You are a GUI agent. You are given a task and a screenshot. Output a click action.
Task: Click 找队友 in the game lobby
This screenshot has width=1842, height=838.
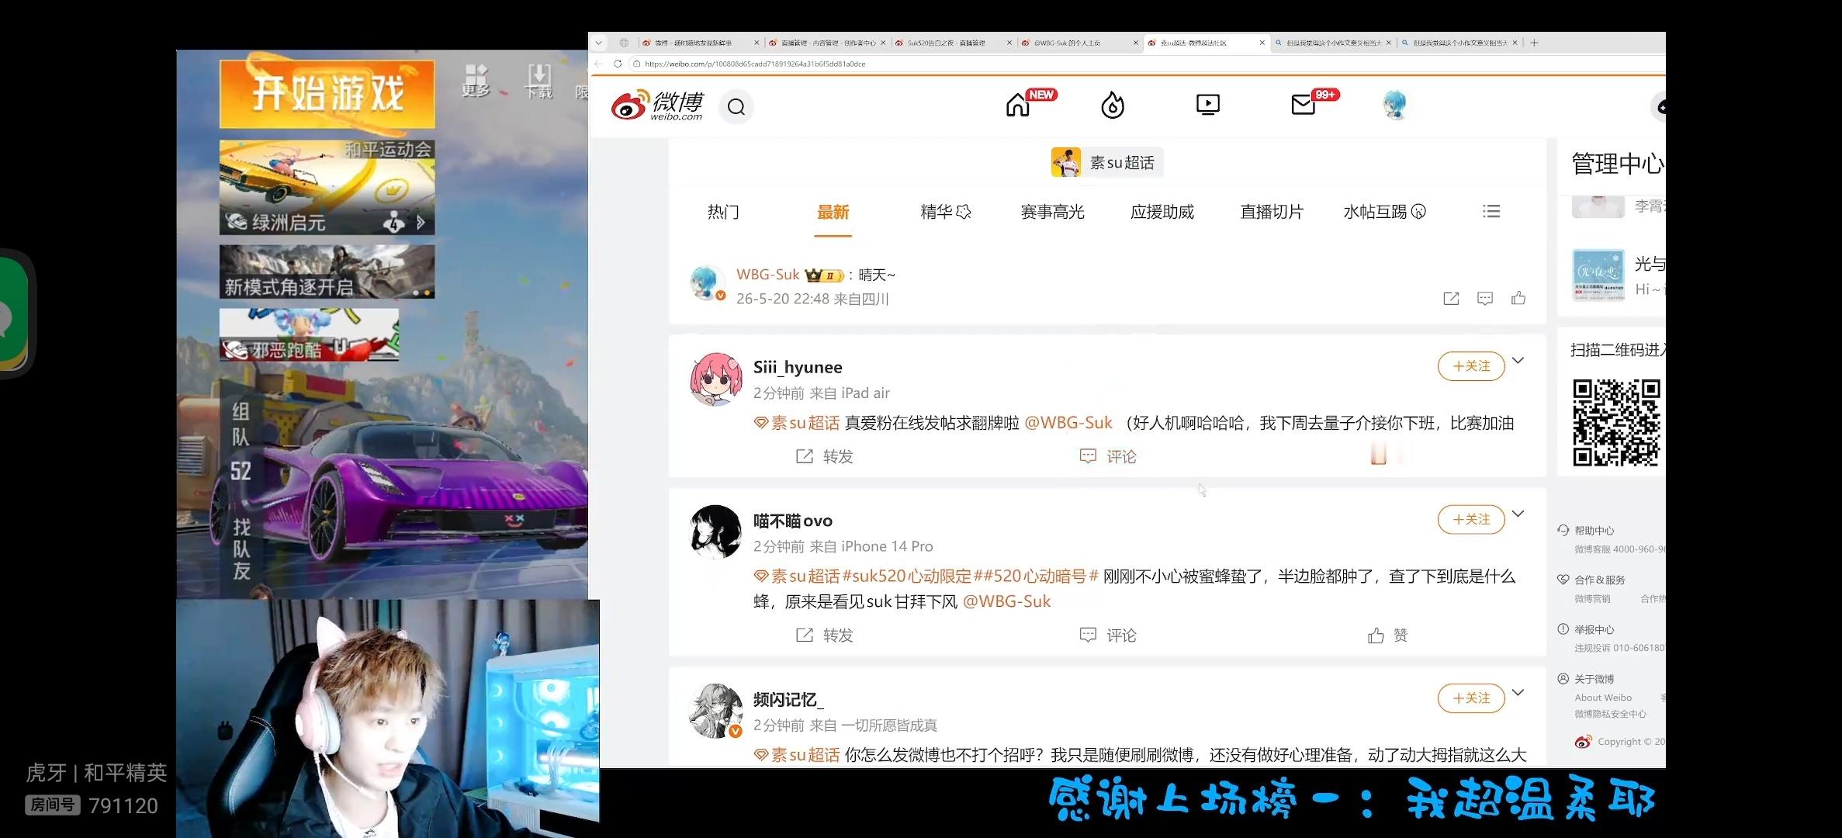[x=241, y=549]
